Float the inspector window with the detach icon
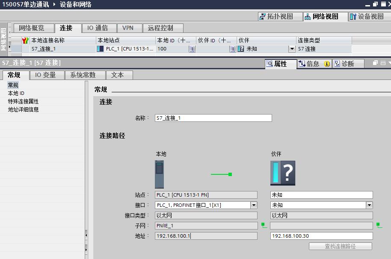The height and width of the screenshot is (259, 391). click(375, 63)
